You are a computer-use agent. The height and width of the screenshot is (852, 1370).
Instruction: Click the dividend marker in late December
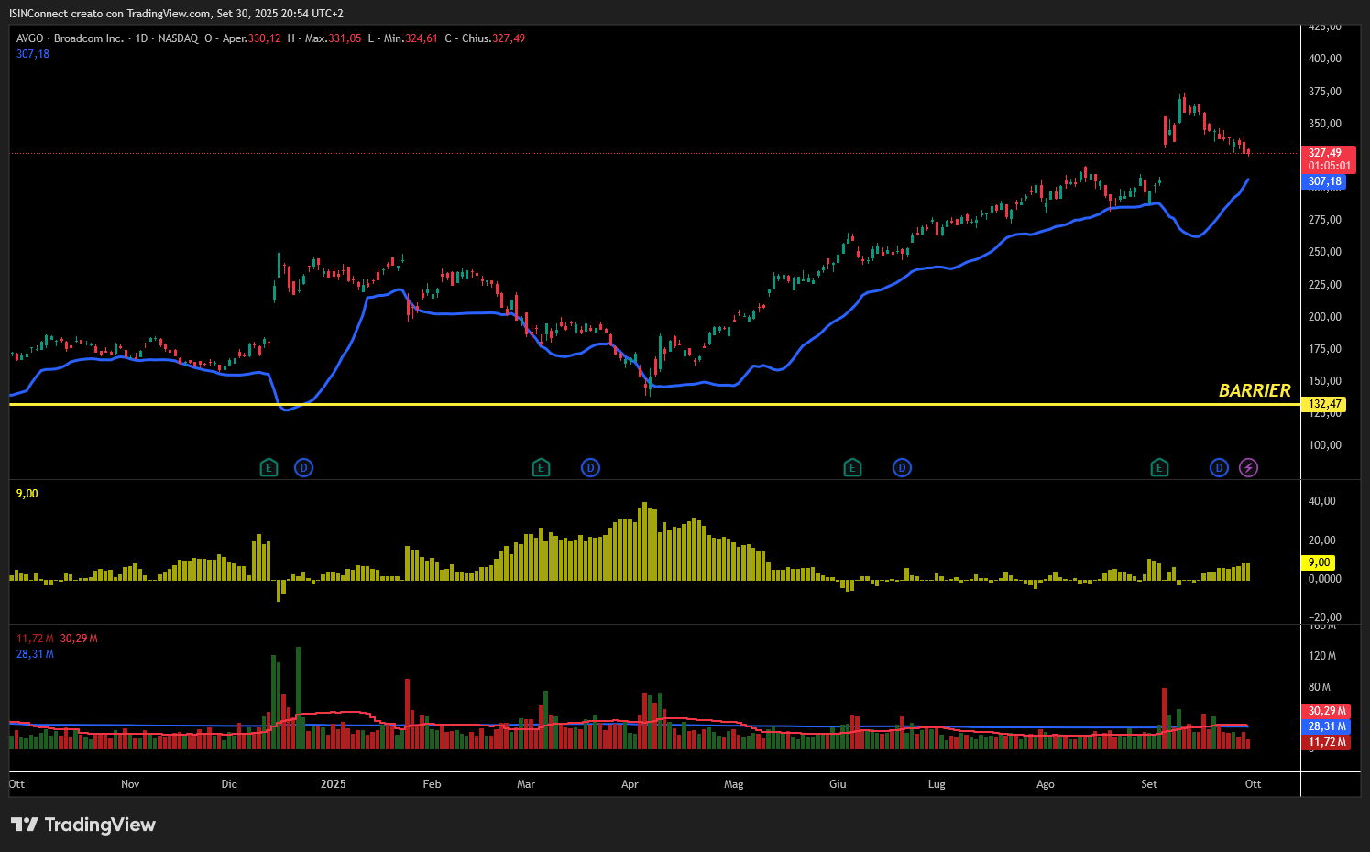click(x=303, y=468)
